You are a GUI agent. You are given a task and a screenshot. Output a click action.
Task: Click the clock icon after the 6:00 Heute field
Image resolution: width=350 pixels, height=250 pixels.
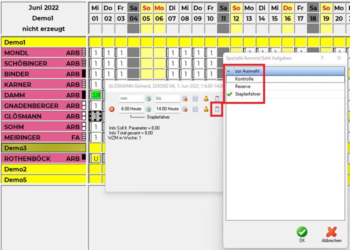(148, 109)
